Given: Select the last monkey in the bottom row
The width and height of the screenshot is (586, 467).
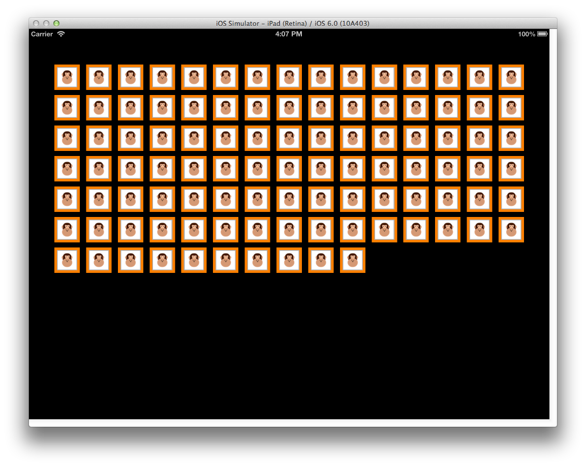Looking at the screenshot, I should pyautogui.click(x=352, y=260).
